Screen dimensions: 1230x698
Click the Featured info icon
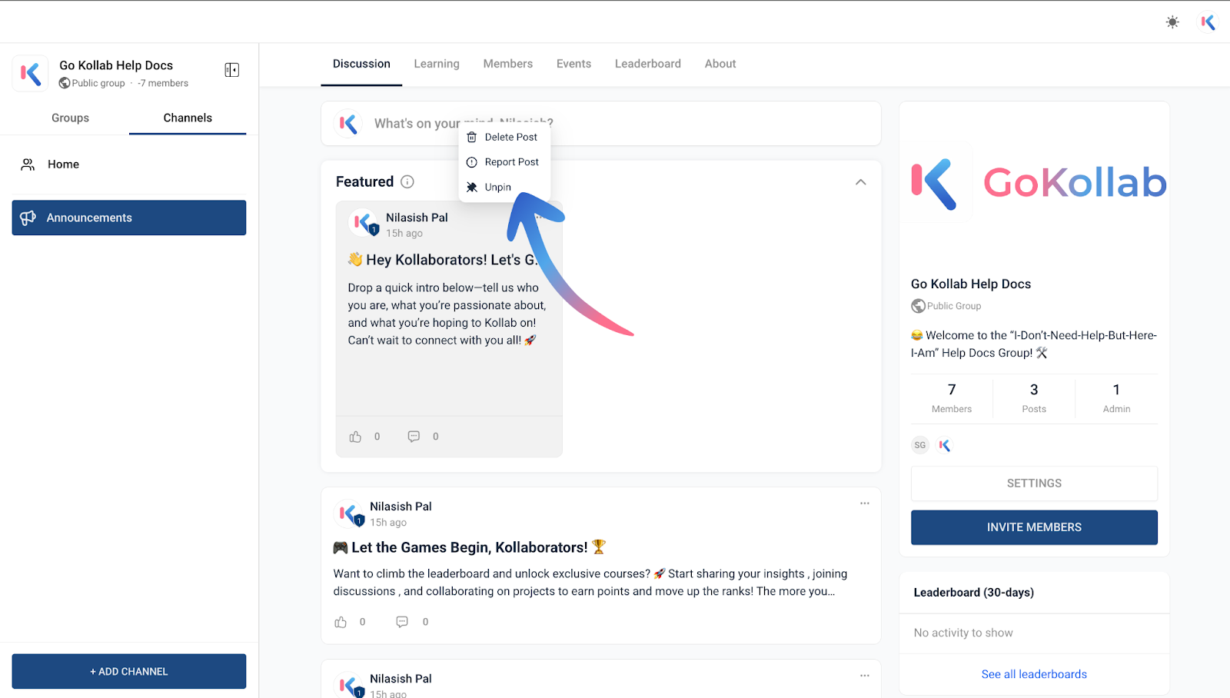(407, 182)
